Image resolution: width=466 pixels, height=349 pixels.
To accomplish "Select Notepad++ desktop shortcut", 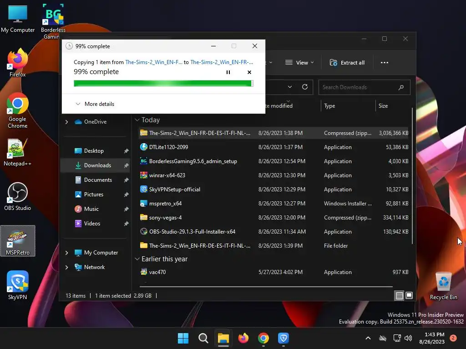I will [18, 152].
